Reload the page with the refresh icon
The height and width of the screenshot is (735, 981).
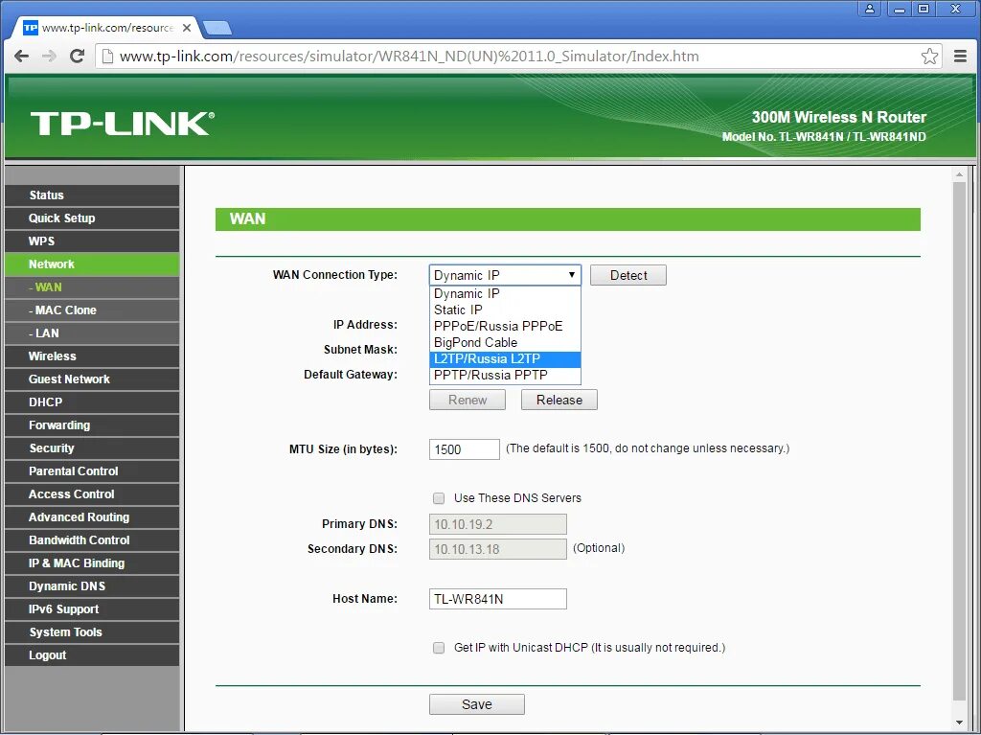(77, 57)
